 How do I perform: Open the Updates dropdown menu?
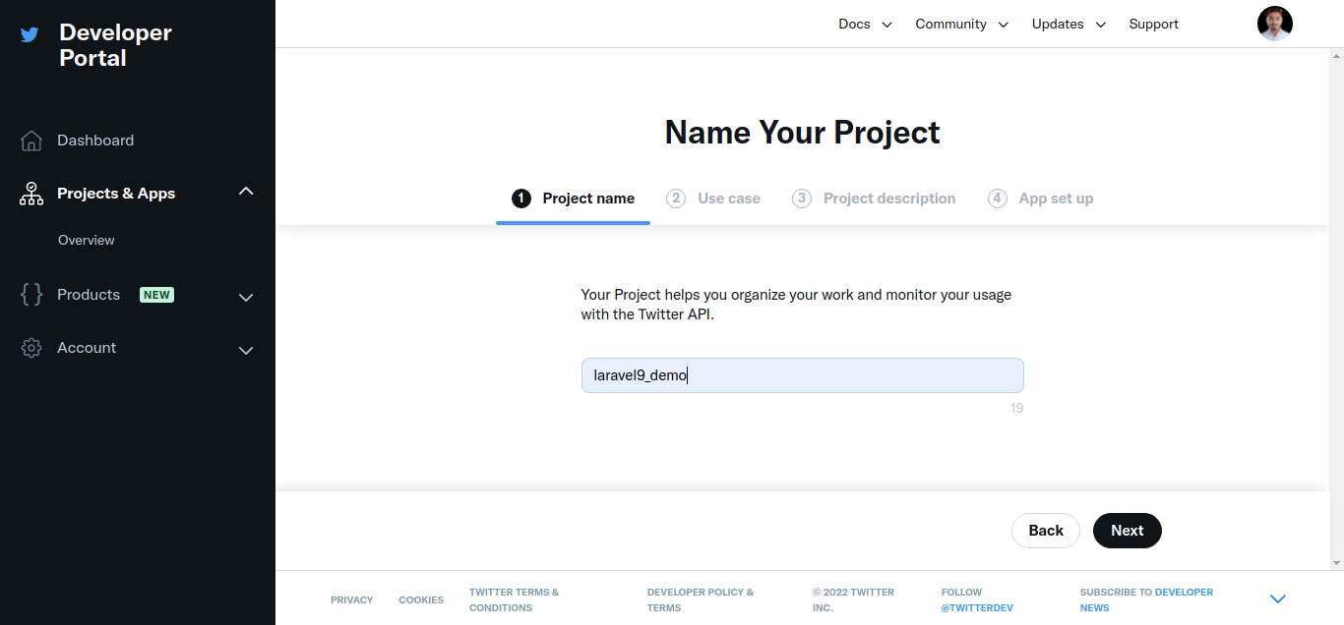(x=1069, y=24)
